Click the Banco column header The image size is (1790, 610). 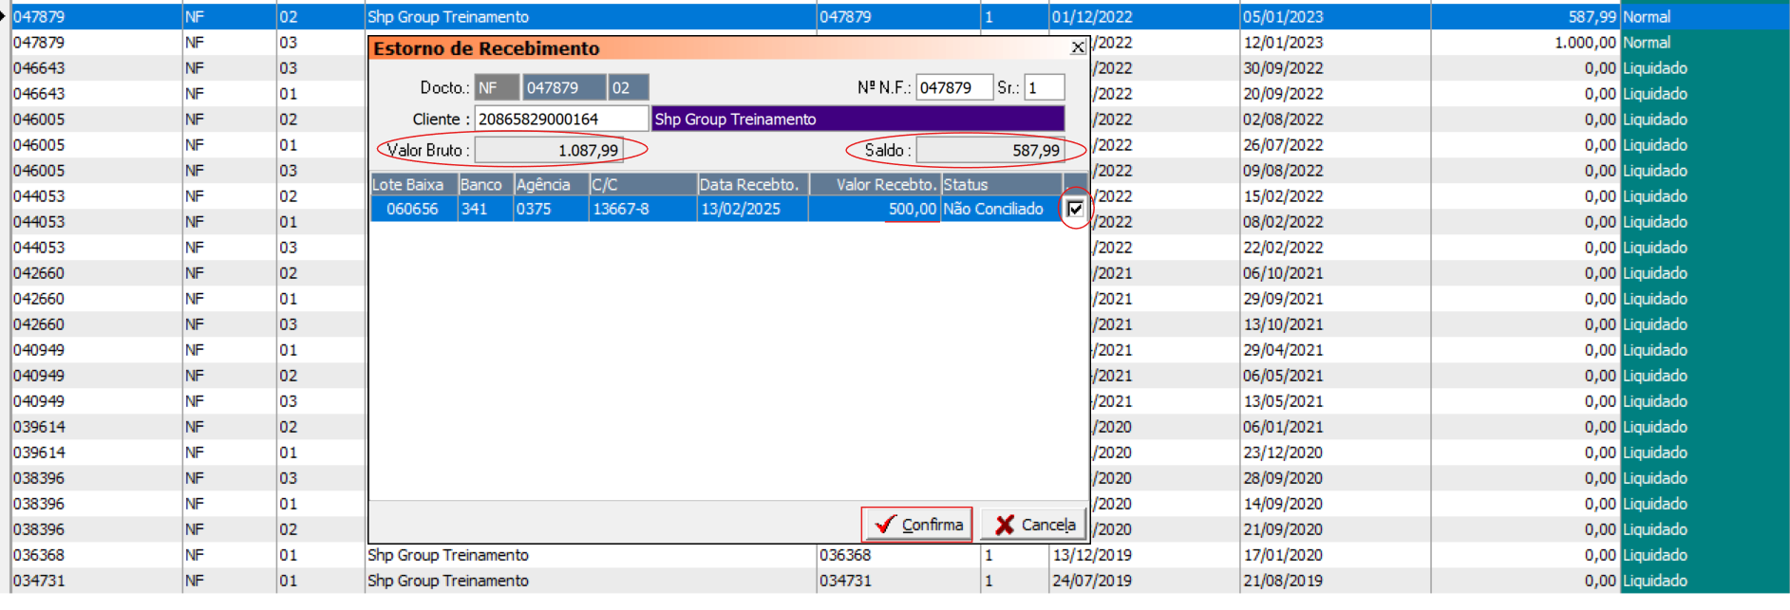coord(484,184)
